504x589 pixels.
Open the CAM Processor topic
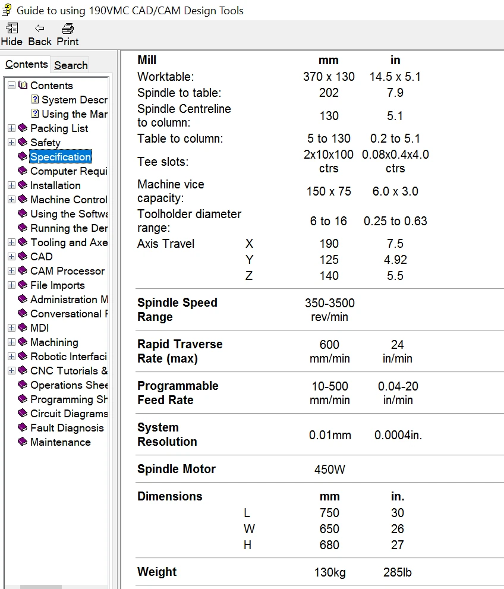(67, 271)
